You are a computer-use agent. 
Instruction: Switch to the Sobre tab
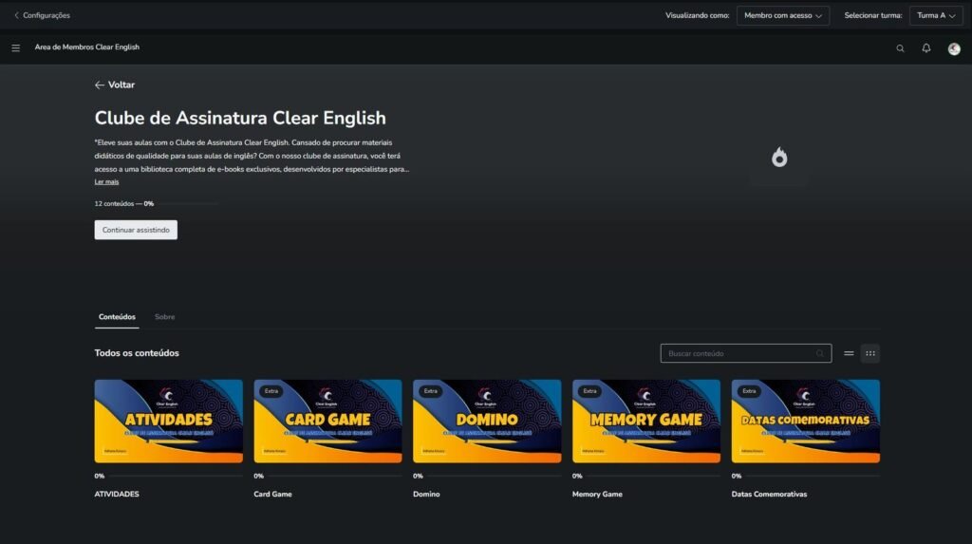(x=164, y=317)
